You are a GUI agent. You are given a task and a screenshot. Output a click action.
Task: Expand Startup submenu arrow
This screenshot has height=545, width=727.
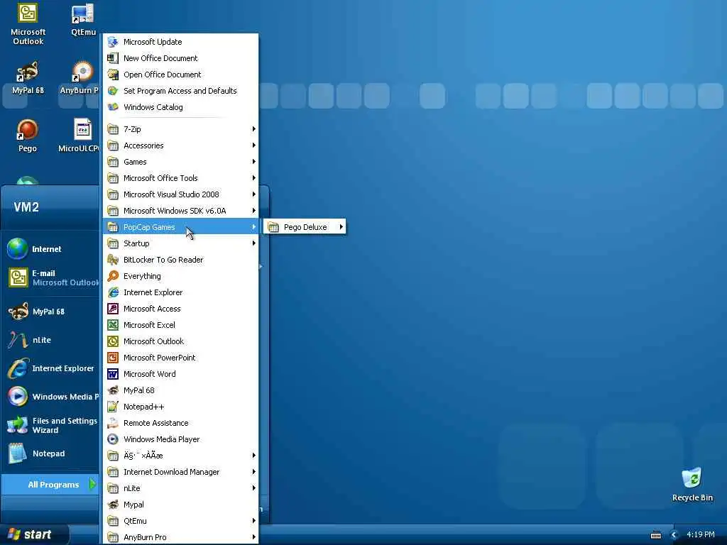tap(253, 243)
